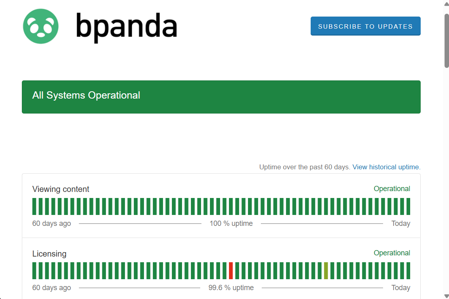This screenshot has height=299, width=449.
Task: Click "Uptime over the past 60 days" text
Action: (x=305, y=167)
